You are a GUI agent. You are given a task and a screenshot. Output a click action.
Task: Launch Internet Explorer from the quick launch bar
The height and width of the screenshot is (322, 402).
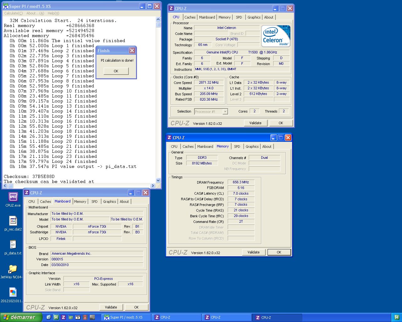(49, 317)
